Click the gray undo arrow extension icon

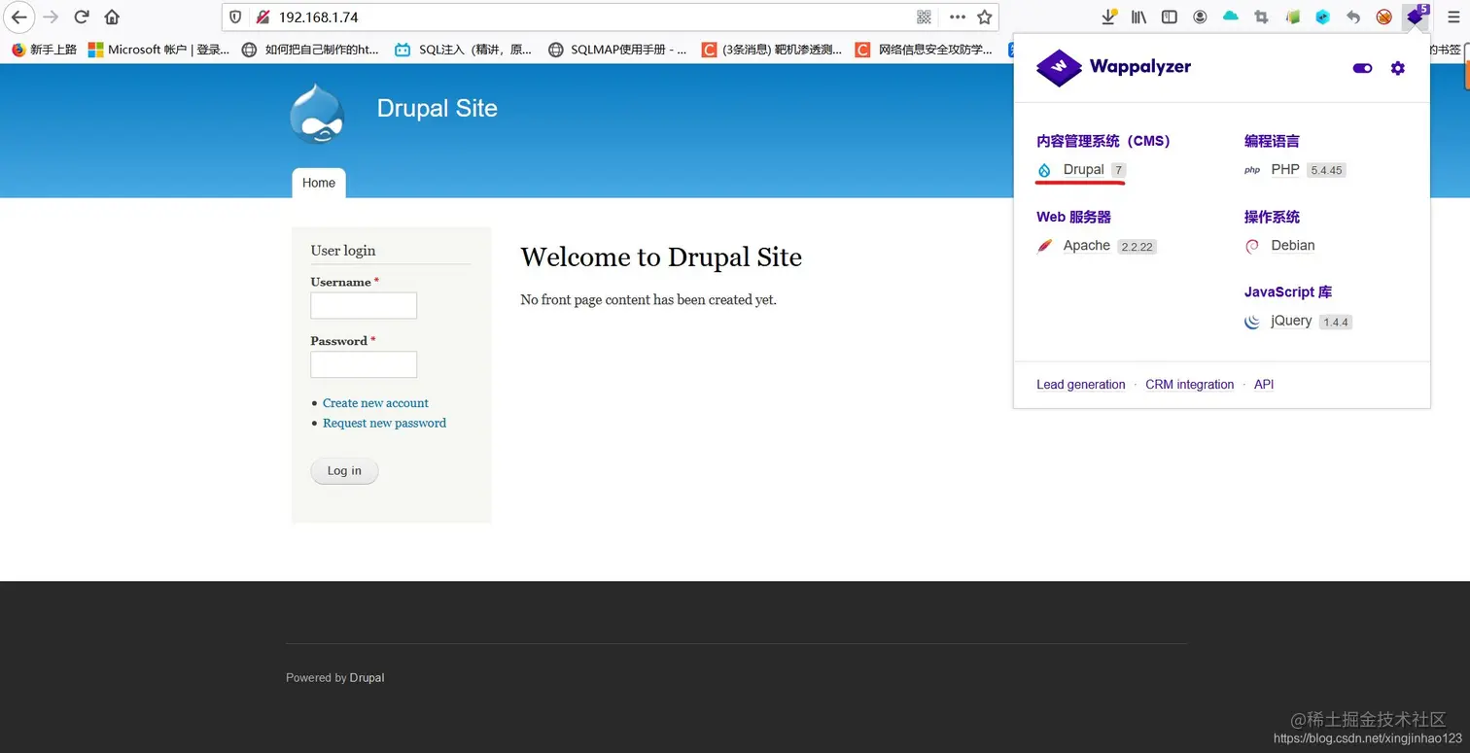tap(1353, 17)
